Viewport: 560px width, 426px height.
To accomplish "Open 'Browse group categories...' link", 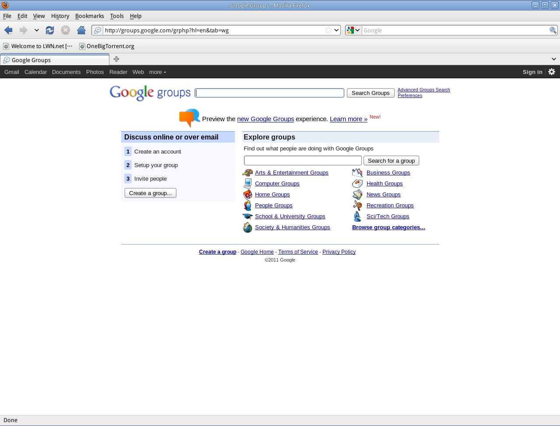I will coord(388,227).
